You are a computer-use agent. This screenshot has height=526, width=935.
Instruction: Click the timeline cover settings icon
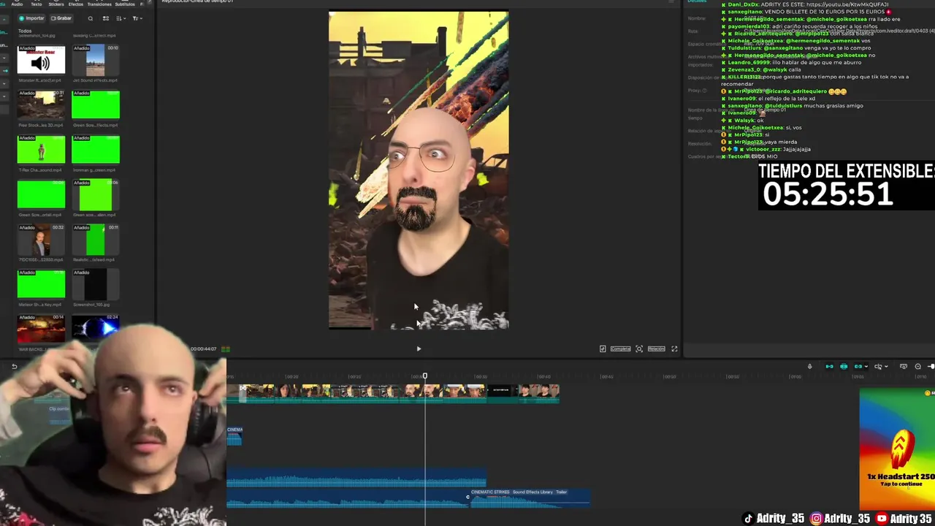click(x=904, y=367)
